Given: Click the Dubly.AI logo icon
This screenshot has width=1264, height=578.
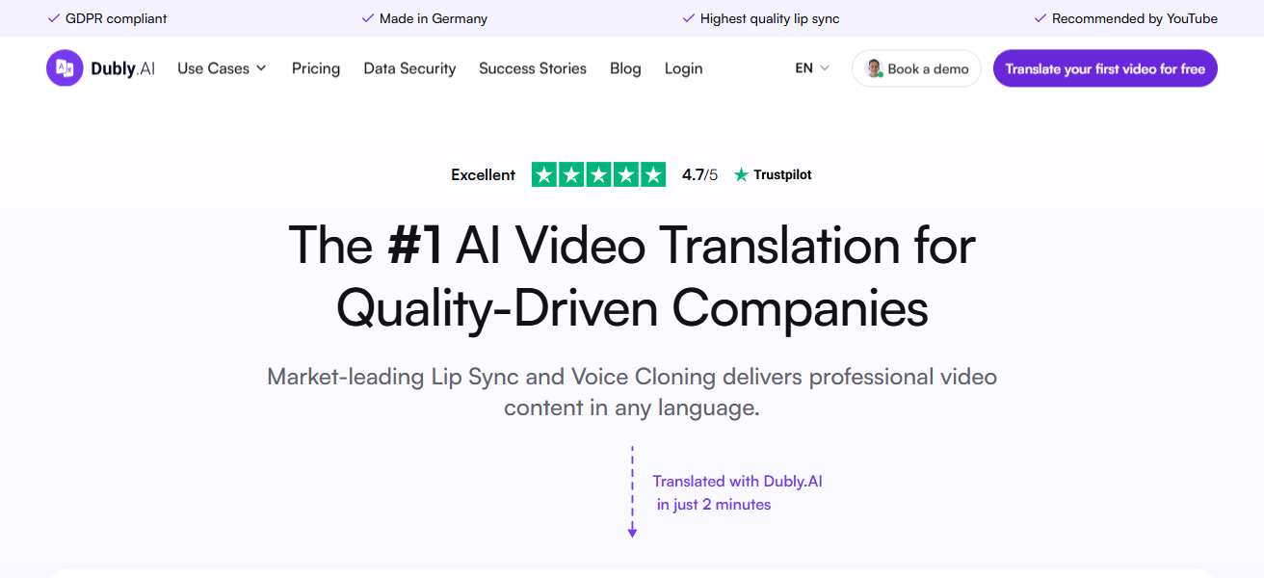Looking at the screenshot, I should (64, 67).
